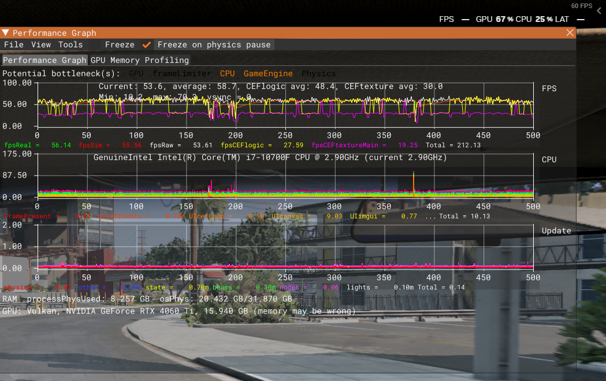606x381 pixels.
Task: Click the LAT overlay readout
Action: pyautogui.click(x=570, y=19)
